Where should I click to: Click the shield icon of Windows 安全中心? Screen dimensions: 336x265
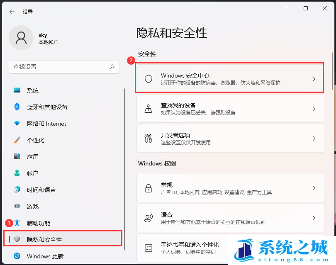pos(148,79)
